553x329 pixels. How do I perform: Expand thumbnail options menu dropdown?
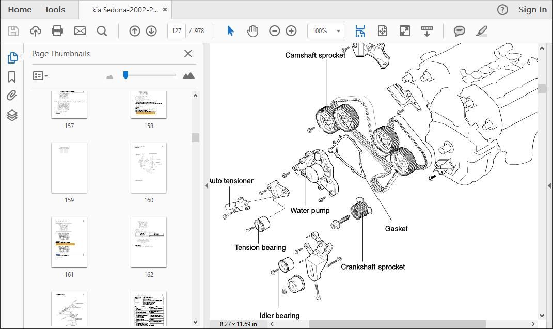click(41, 75)
